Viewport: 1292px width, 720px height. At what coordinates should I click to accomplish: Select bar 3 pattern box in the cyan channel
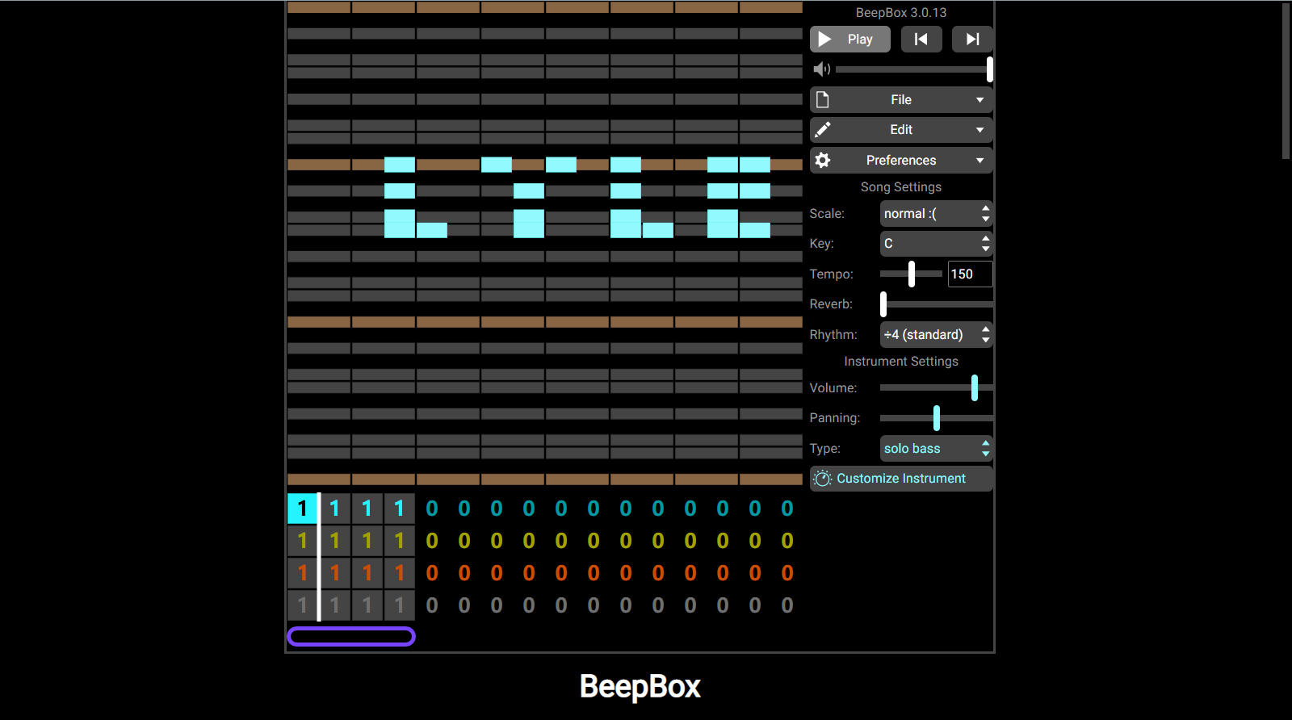pyautogui.click(x=367, y=509)
